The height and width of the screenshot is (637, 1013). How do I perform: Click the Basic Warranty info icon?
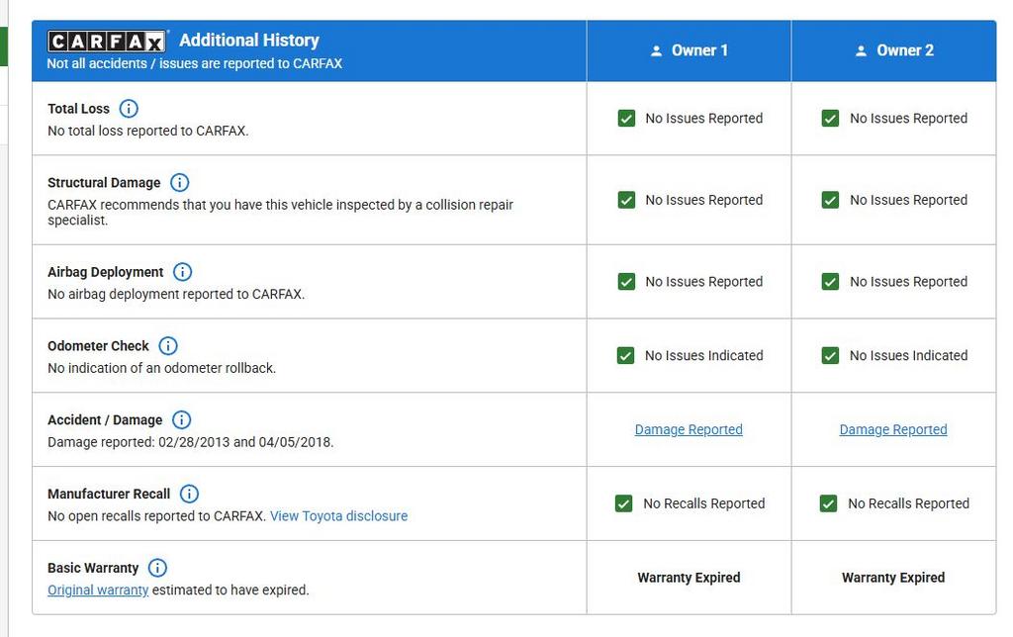pos(157,568)
